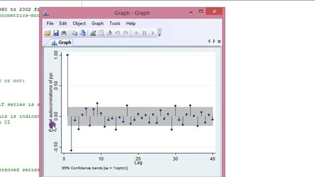Screen dimensions: 315x177
Task: Click the scroll tabs left arrow
Action: click(209, 41)
